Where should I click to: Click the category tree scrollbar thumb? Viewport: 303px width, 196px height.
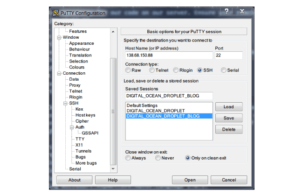pos(113,112)
